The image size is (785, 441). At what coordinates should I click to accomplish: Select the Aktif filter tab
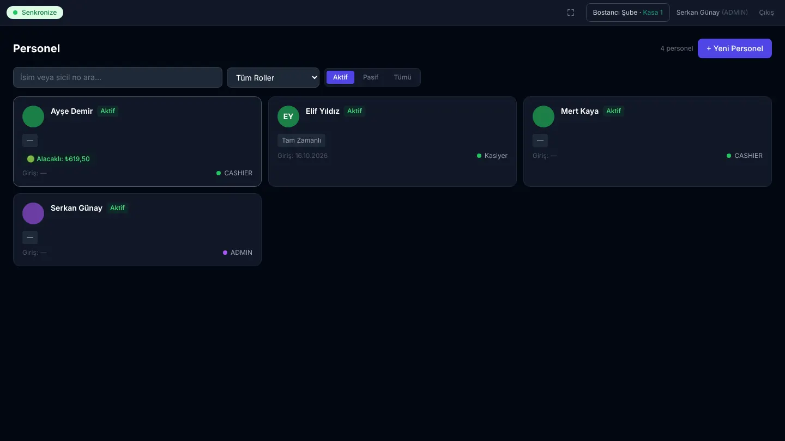tap(340, 77)
